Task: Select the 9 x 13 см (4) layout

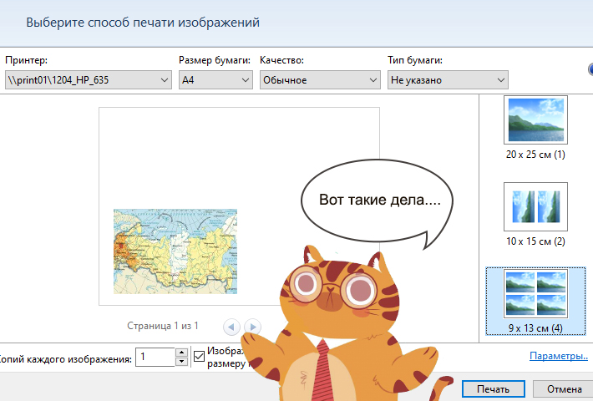Action: point(535,292)
